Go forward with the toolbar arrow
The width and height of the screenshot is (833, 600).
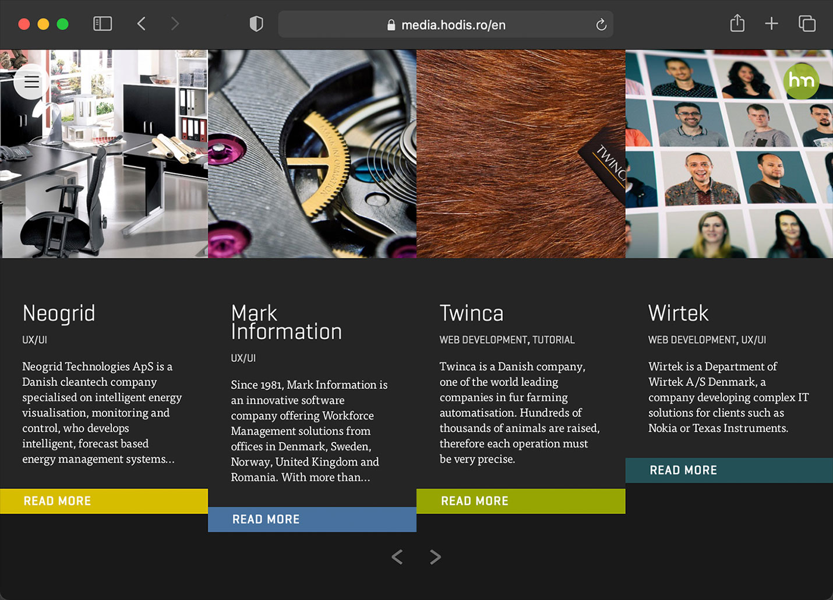click(175, 24)
